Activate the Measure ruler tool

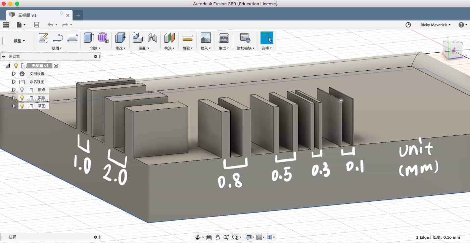187,38
